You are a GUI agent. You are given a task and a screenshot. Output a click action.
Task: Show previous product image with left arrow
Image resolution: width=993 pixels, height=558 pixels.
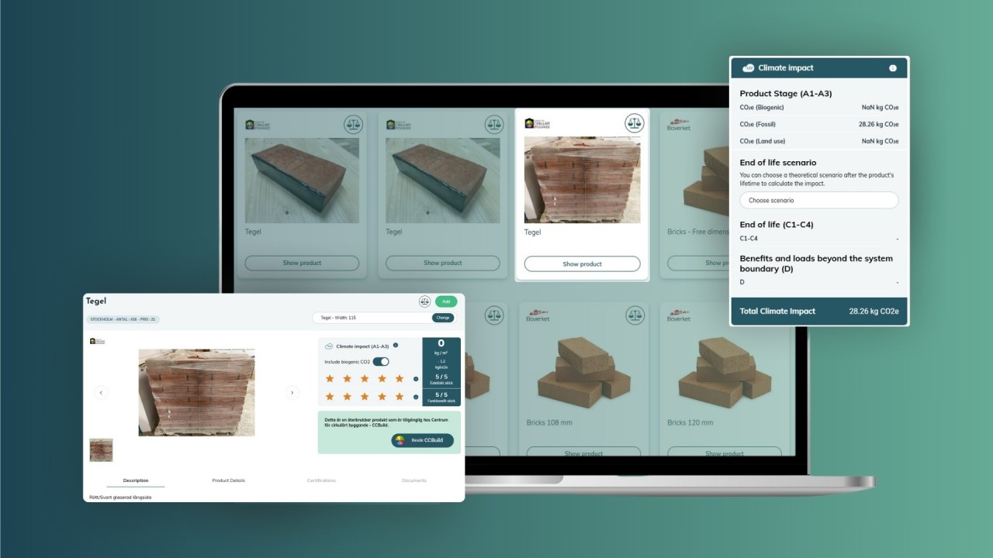[101, 392]
